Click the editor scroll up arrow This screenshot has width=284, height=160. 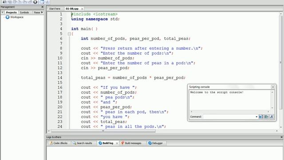(281, 14)
